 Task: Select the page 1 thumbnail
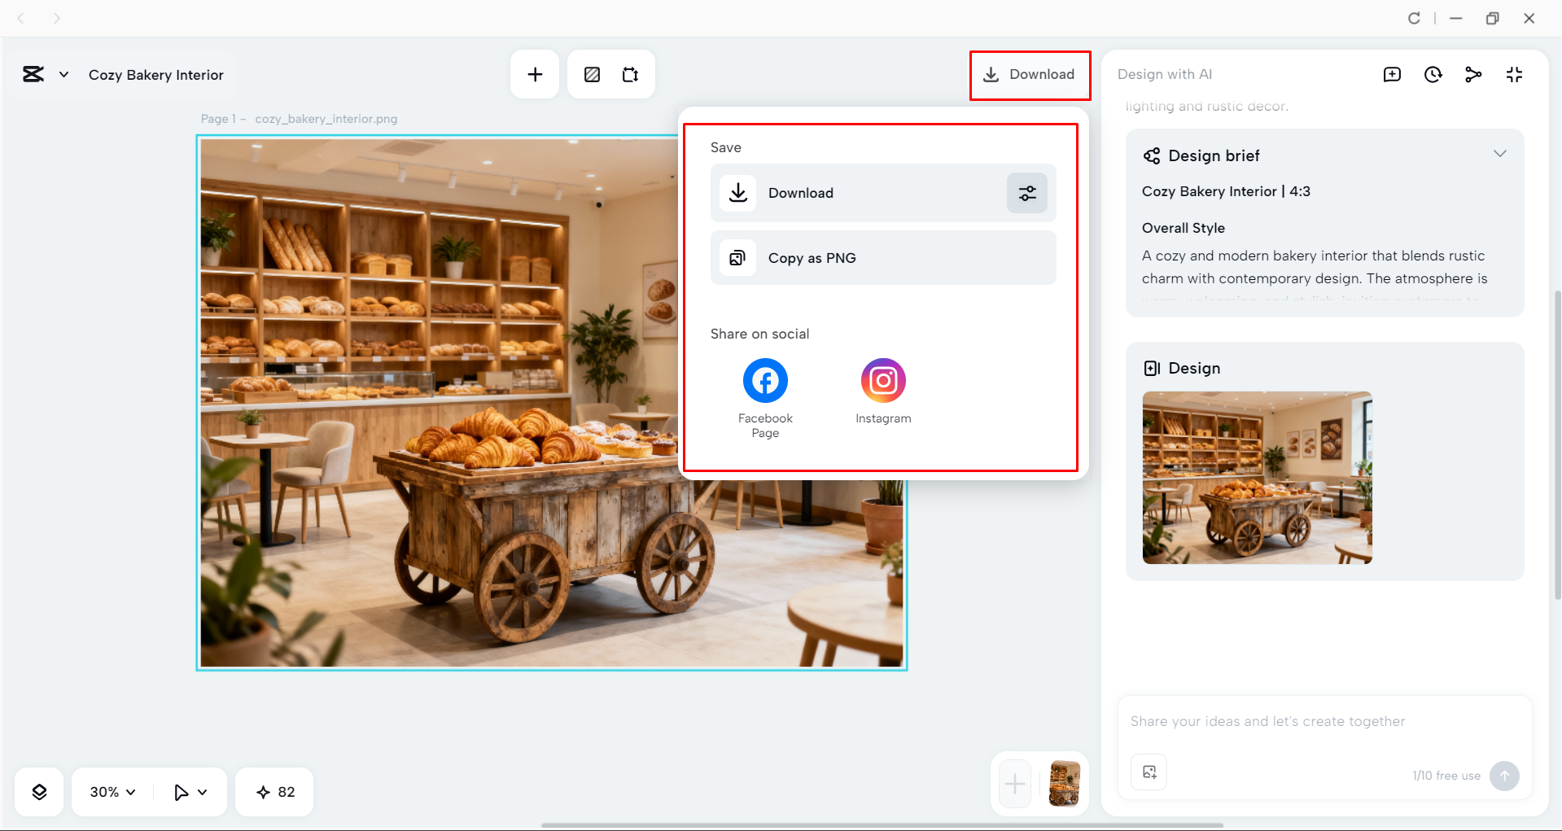pos(1065,784)
